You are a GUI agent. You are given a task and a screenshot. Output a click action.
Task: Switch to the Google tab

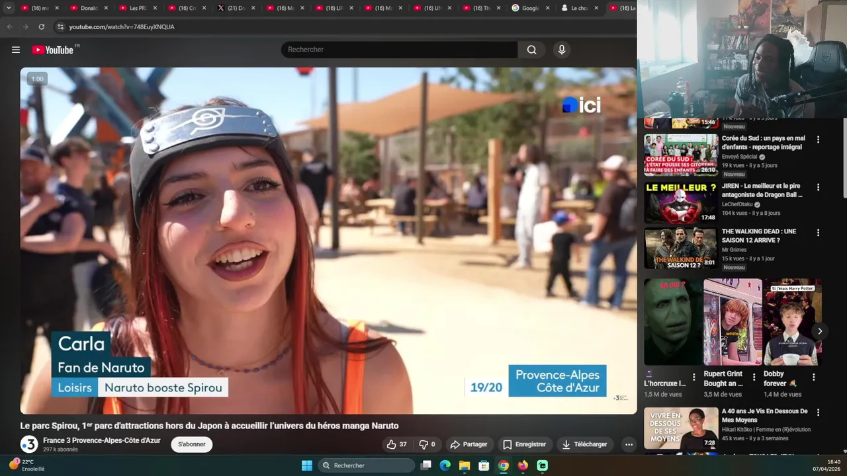[530, 8]
